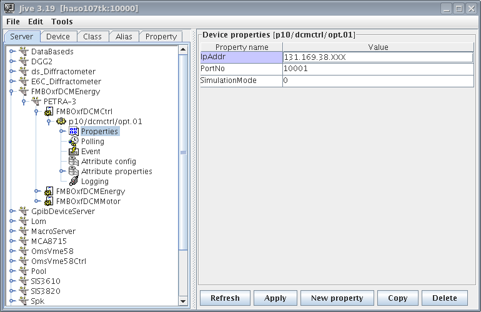The height and width of the screenshot is (312, 481).
Task: Click the FMBOxfDCMEnergy class icon under PETRA-3
Action: point(49,191)
